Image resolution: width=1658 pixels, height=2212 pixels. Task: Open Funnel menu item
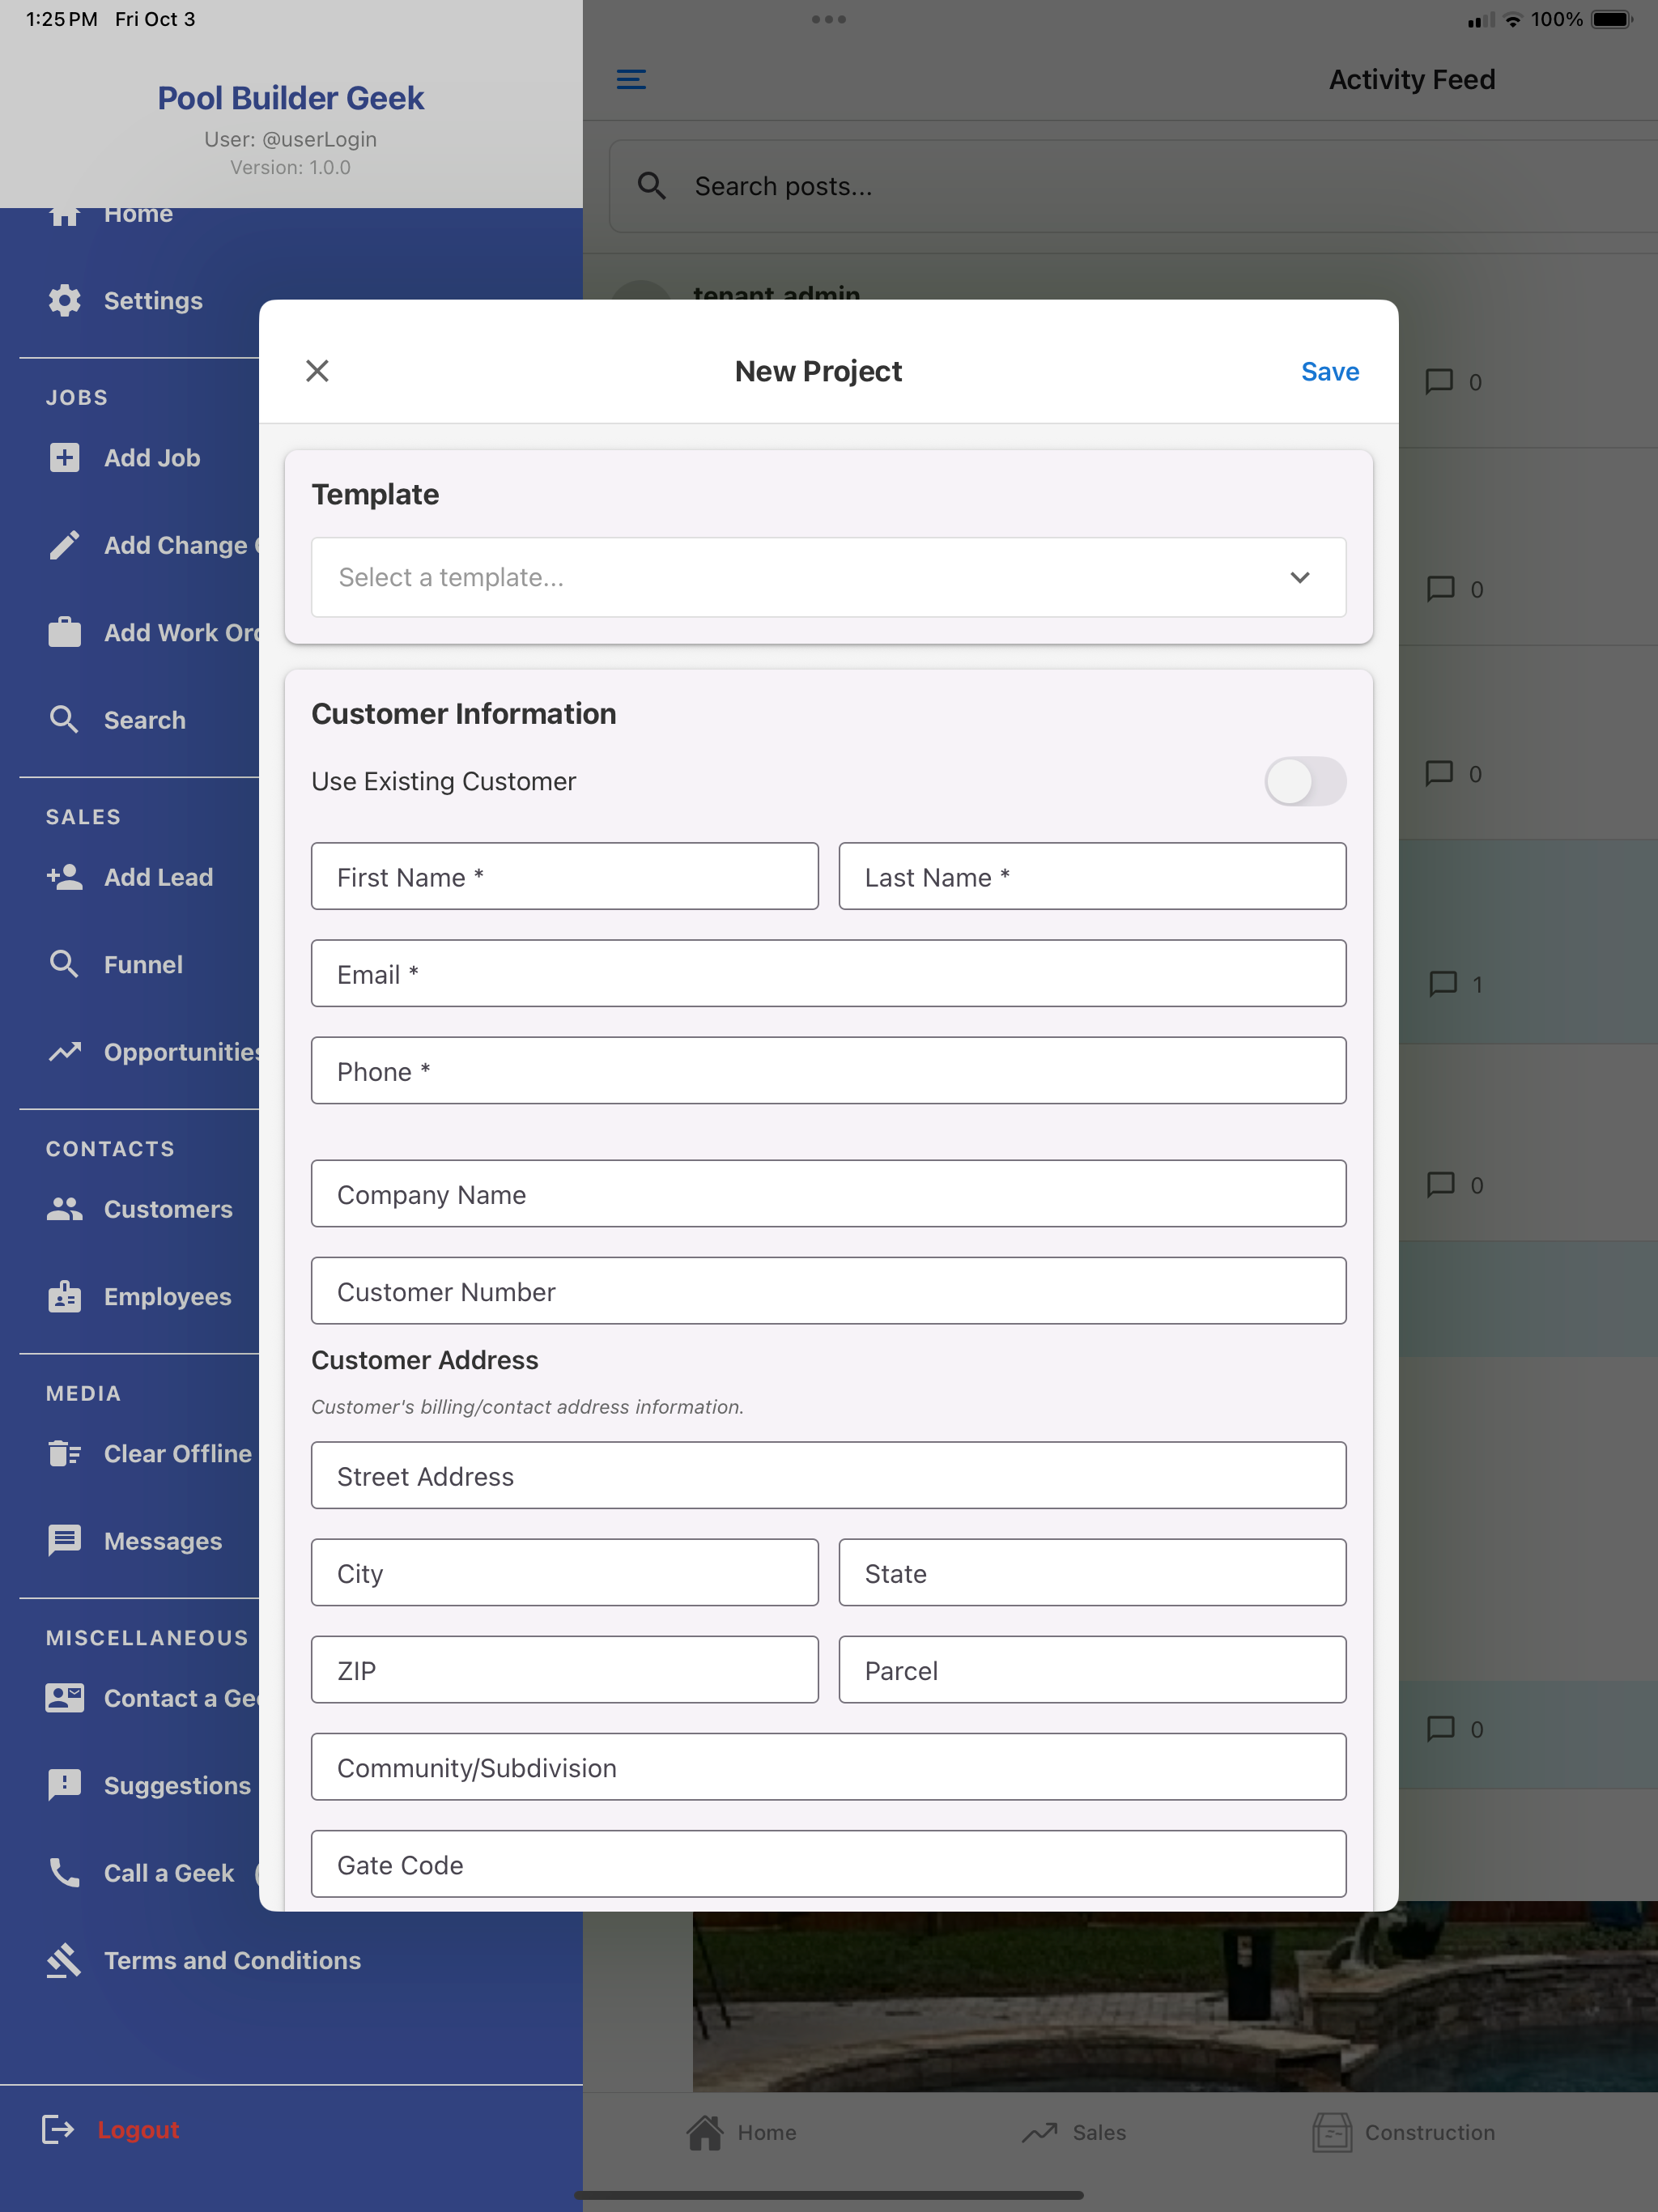[143, 964]
